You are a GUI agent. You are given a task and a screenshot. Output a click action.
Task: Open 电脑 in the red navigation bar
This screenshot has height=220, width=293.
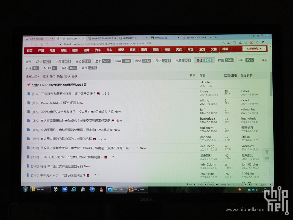coord(52,51)
